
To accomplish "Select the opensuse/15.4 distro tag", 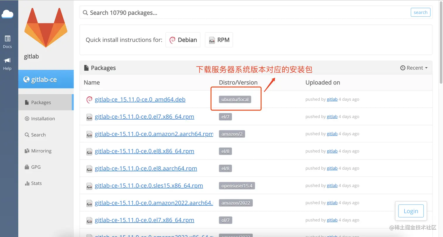I will (x=237, y=186).
